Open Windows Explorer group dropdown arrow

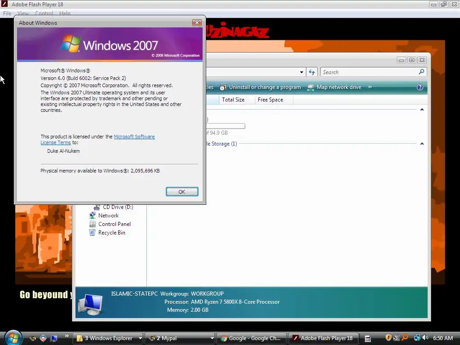coord(140,338)
